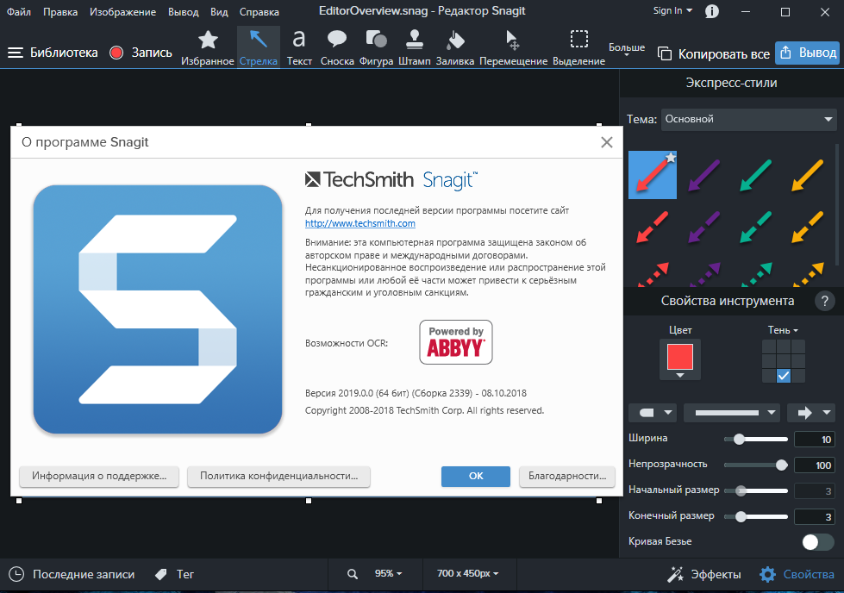The height and width of the screenshot is (593, 844).
Task: Open the arrow end head dropdown
Action: (x=811, y=413)
